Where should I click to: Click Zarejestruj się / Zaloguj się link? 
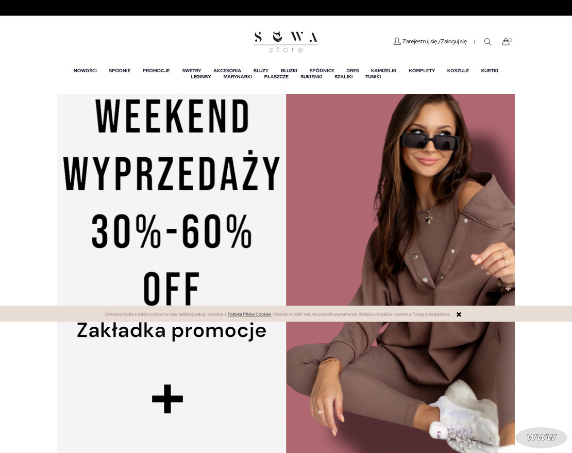coord(434,41)
